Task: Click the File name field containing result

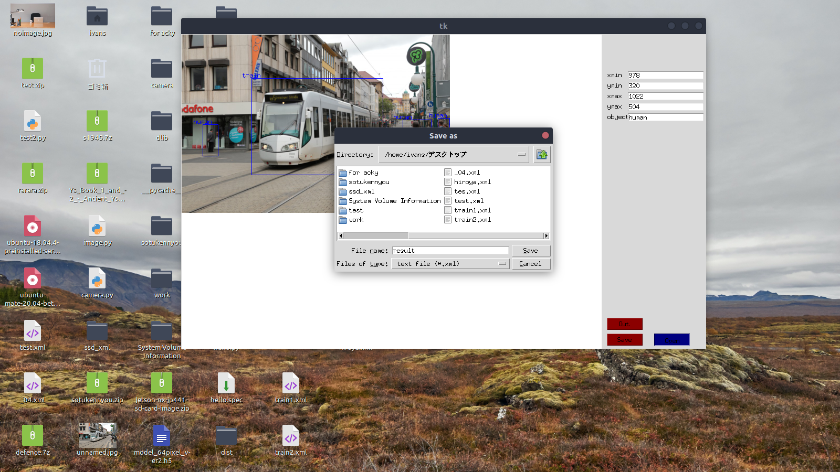Action: click(x=449, y=250)
